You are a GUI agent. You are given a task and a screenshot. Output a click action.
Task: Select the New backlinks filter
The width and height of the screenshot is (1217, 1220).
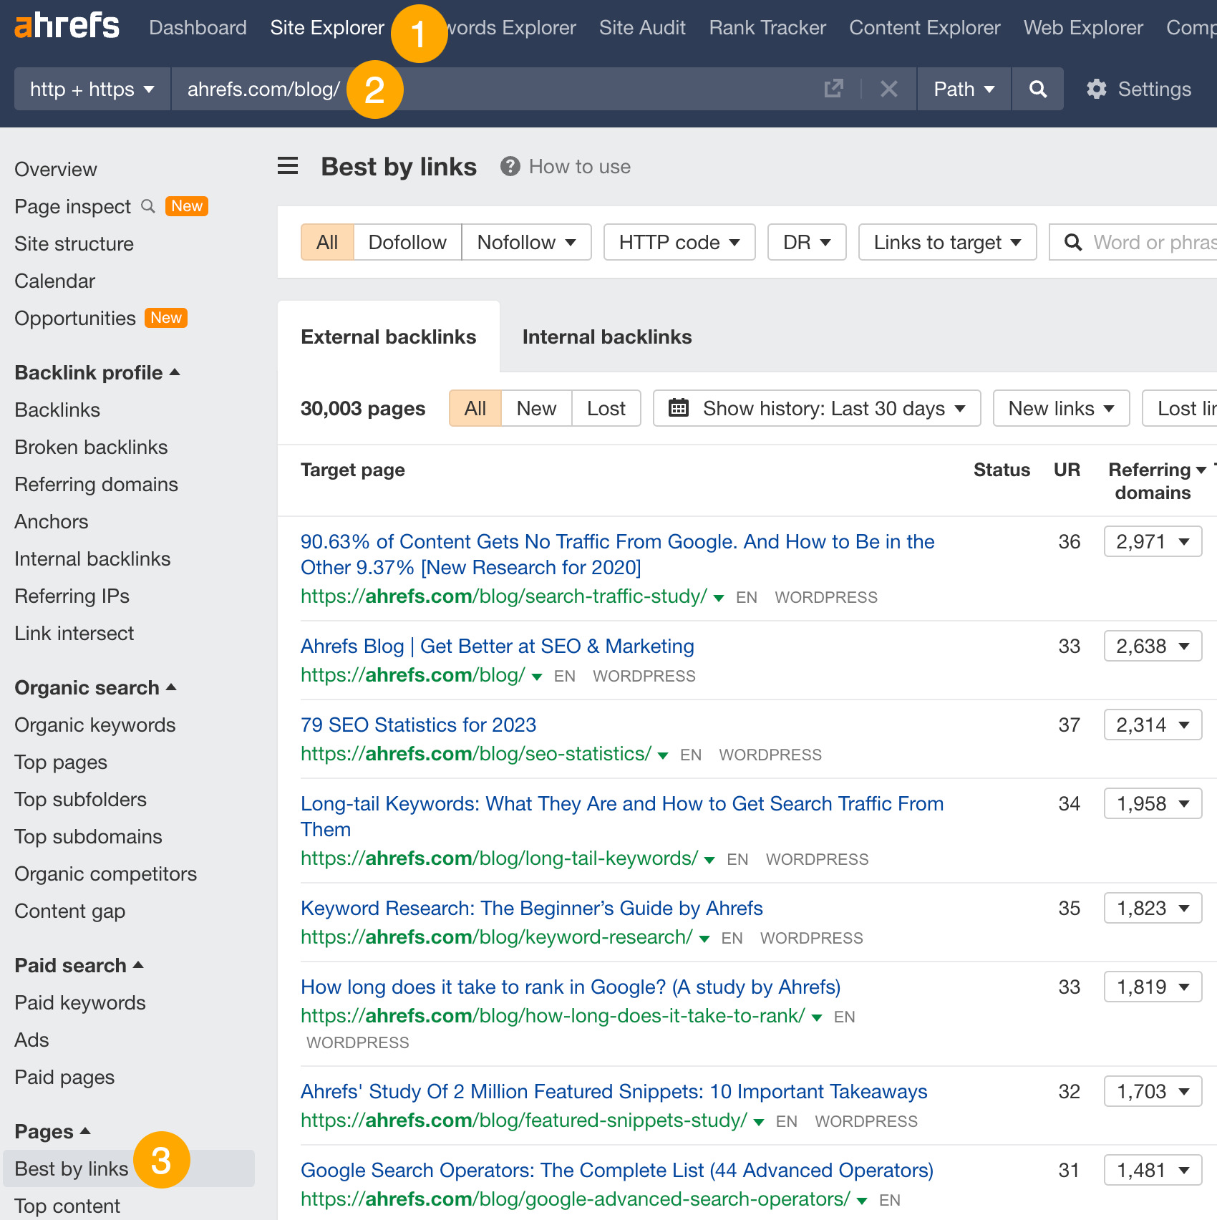(535, 408)
